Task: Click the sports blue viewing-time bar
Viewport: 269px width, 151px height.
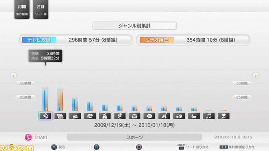Action: pyautogui.click(x=44, y=101)
